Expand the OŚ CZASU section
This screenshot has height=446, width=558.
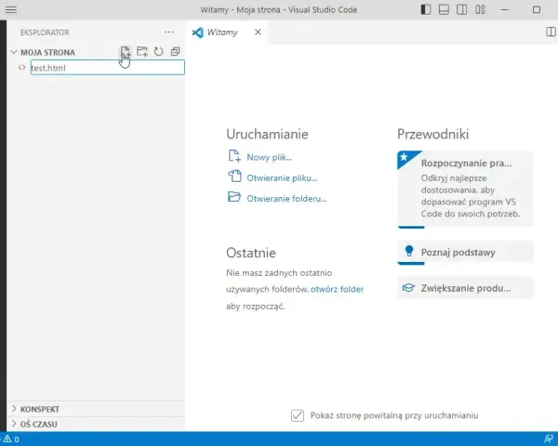click(96, 425)
